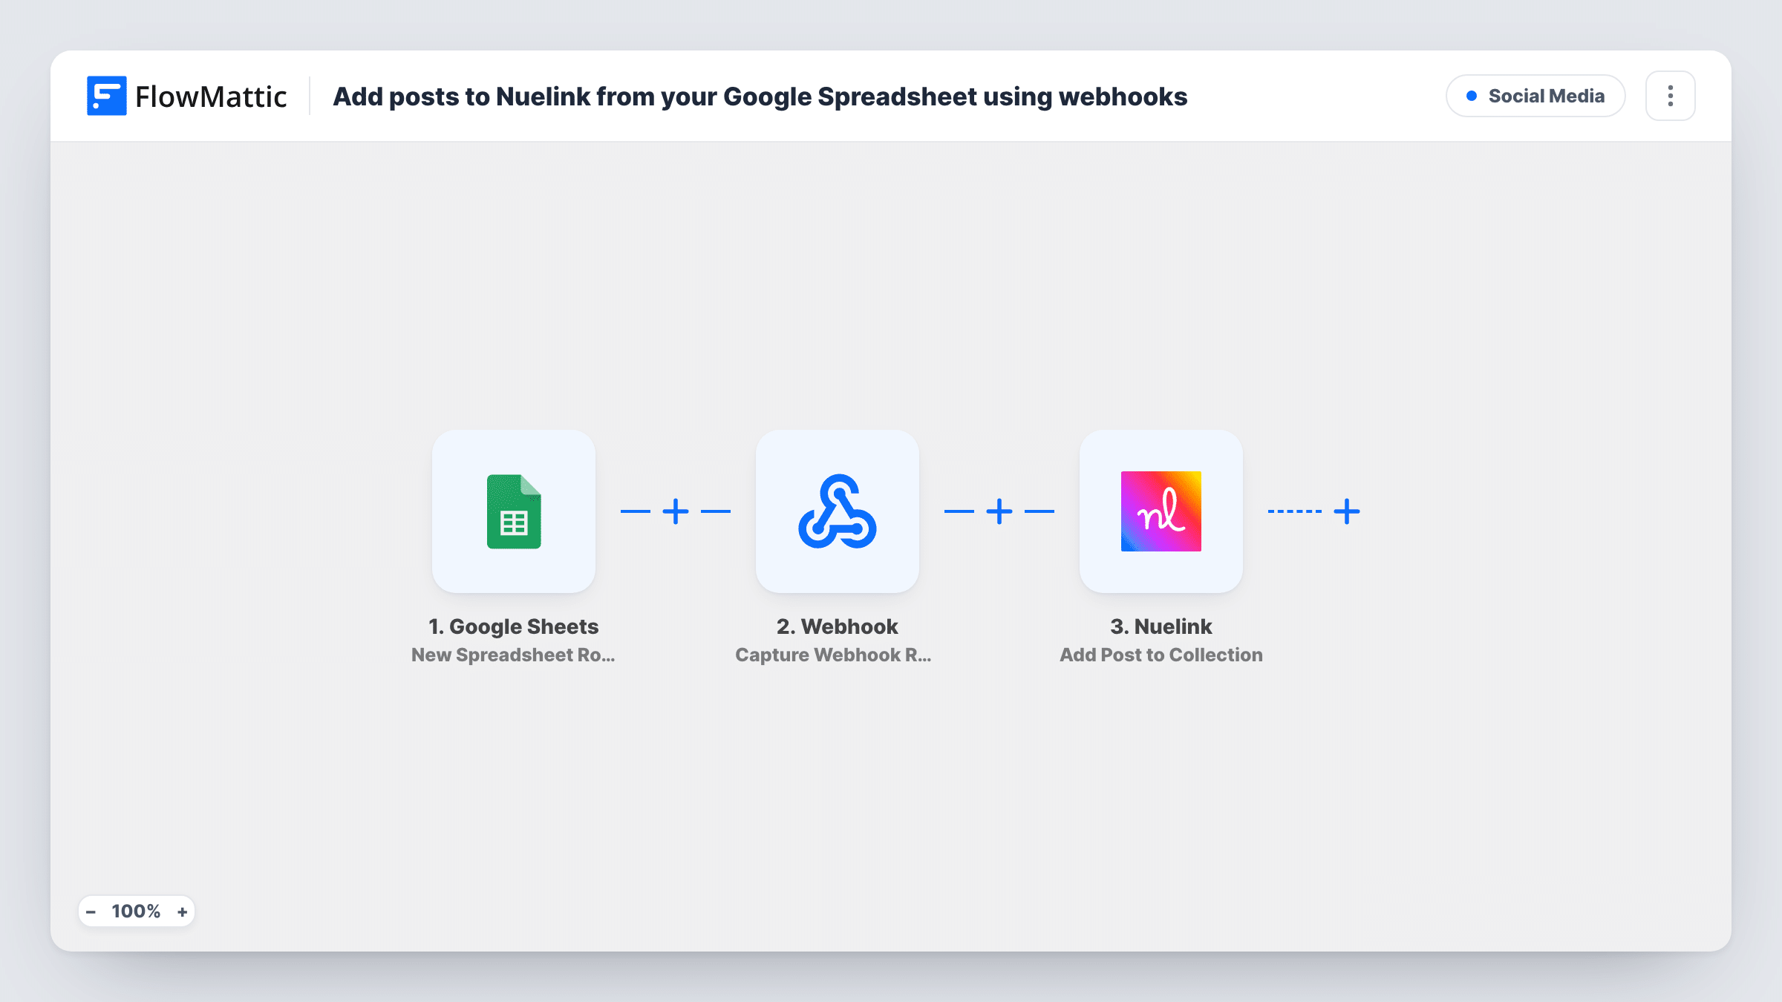1782x1002 pixels.
Task: Click the '3. Nuelink' label
Action: coord(1161,626)
